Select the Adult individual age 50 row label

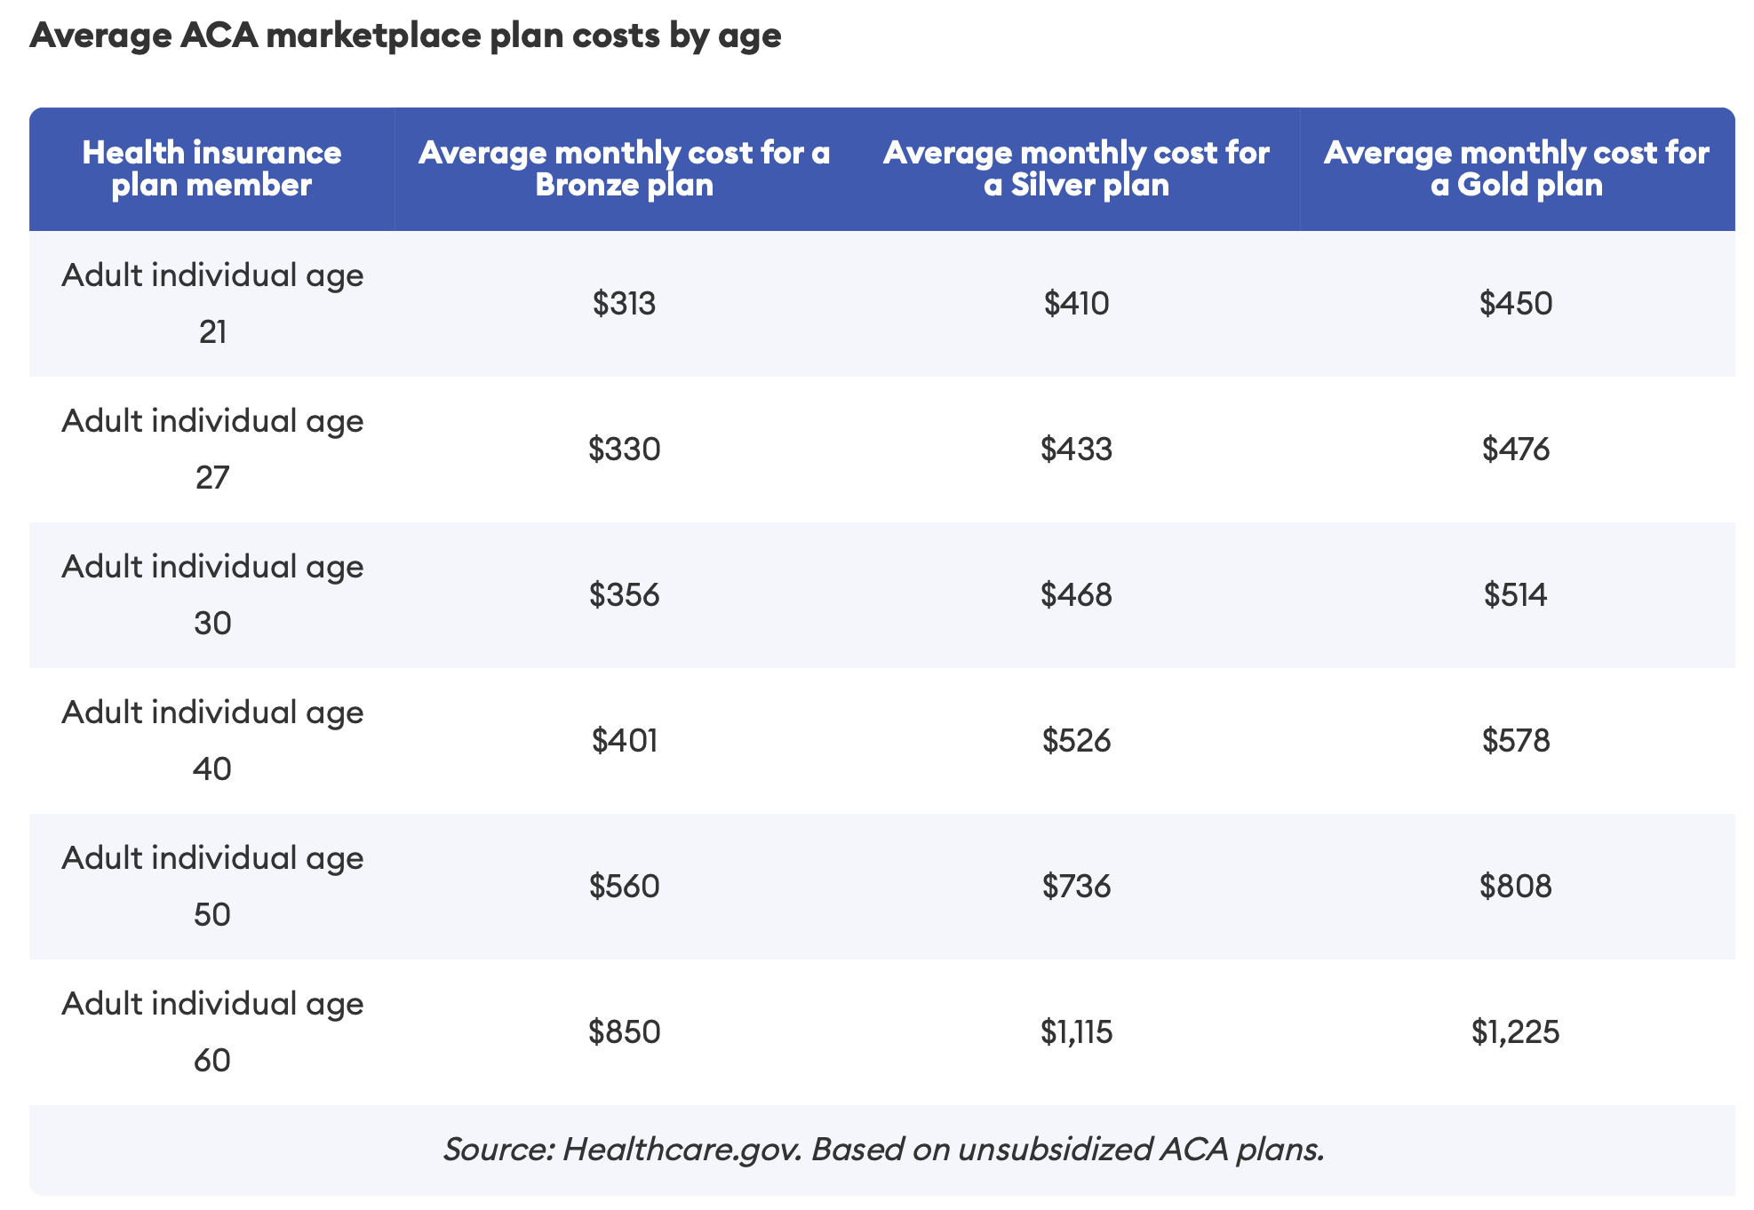212,886
